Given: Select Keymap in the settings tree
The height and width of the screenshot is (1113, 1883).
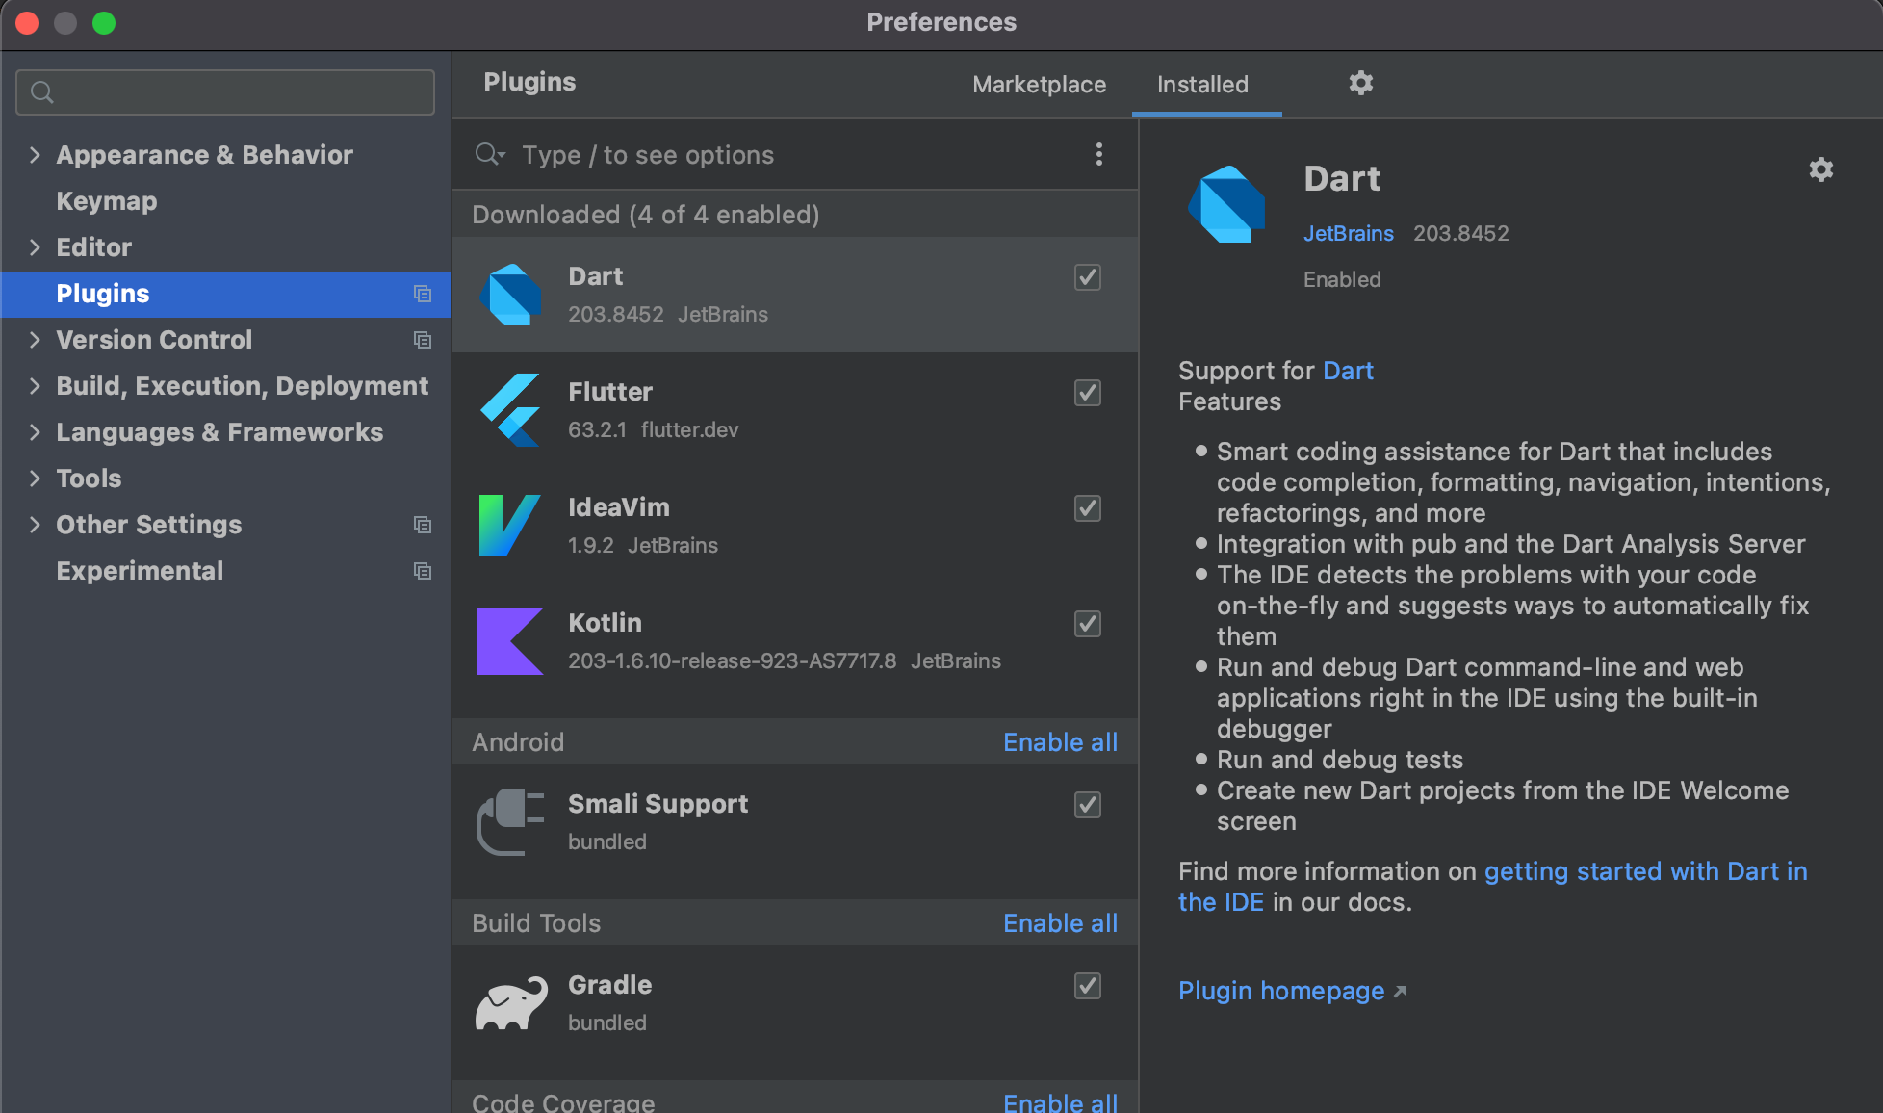Looking at the screenshot, I should [106, 201].
